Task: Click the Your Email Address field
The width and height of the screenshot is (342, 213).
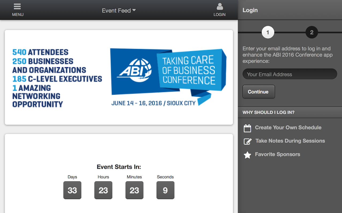Action: click(290, 74)
